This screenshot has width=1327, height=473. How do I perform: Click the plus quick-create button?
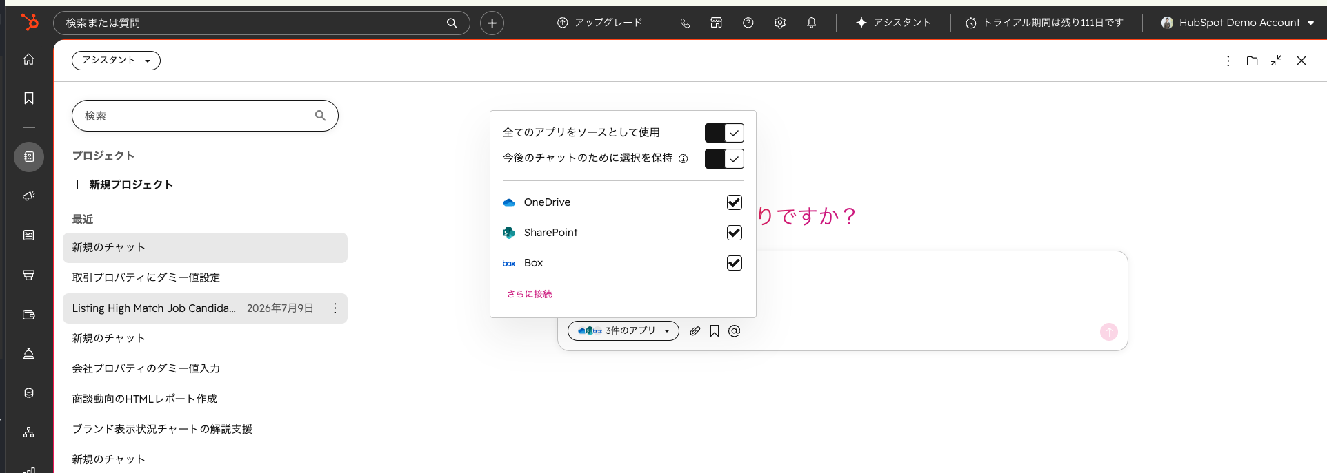(492, 23)
